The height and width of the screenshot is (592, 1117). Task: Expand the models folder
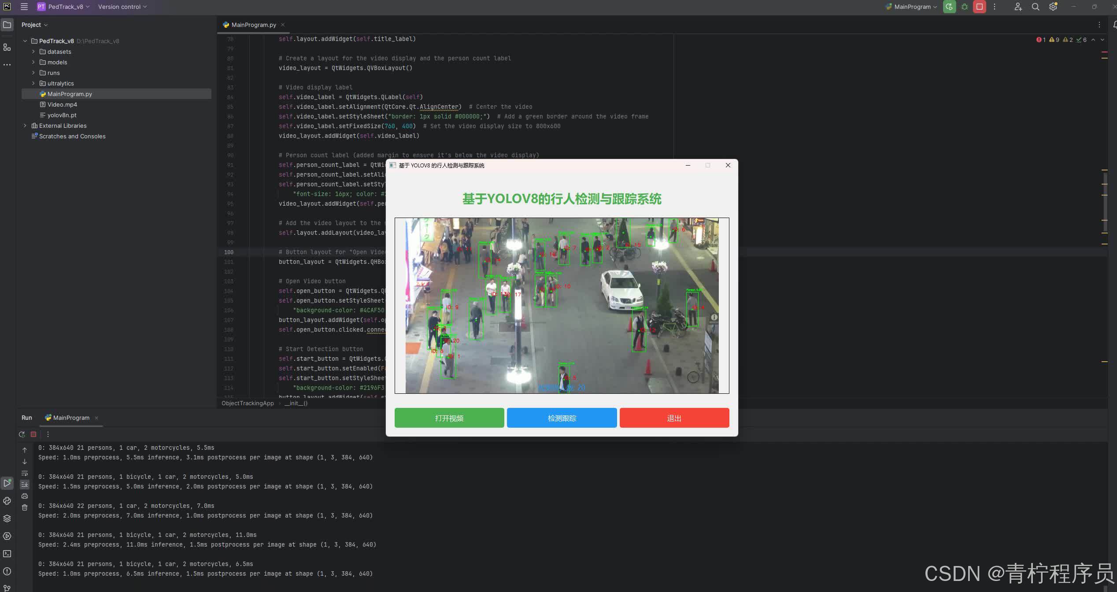coord(33,62)
